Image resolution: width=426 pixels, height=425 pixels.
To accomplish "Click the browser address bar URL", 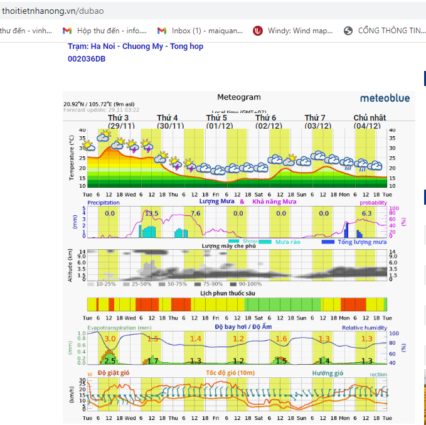I will tap(53, 11).
